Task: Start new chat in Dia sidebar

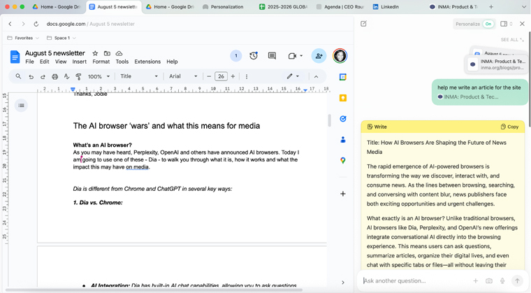Action: 363,24
